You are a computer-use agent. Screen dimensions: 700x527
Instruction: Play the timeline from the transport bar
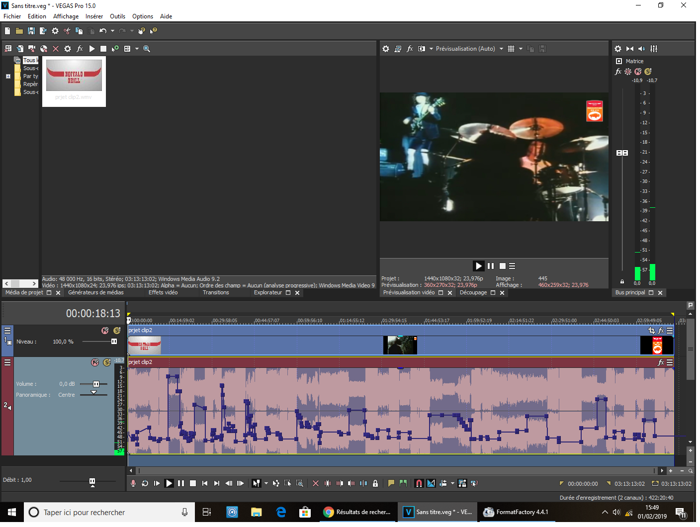tap(169, 483)
